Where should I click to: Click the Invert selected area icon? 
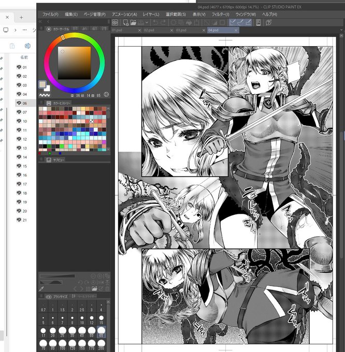214,22
